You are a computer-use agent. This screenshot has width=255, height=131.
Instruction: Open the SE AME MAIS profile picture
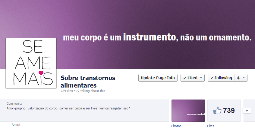(x=31, y=63)
